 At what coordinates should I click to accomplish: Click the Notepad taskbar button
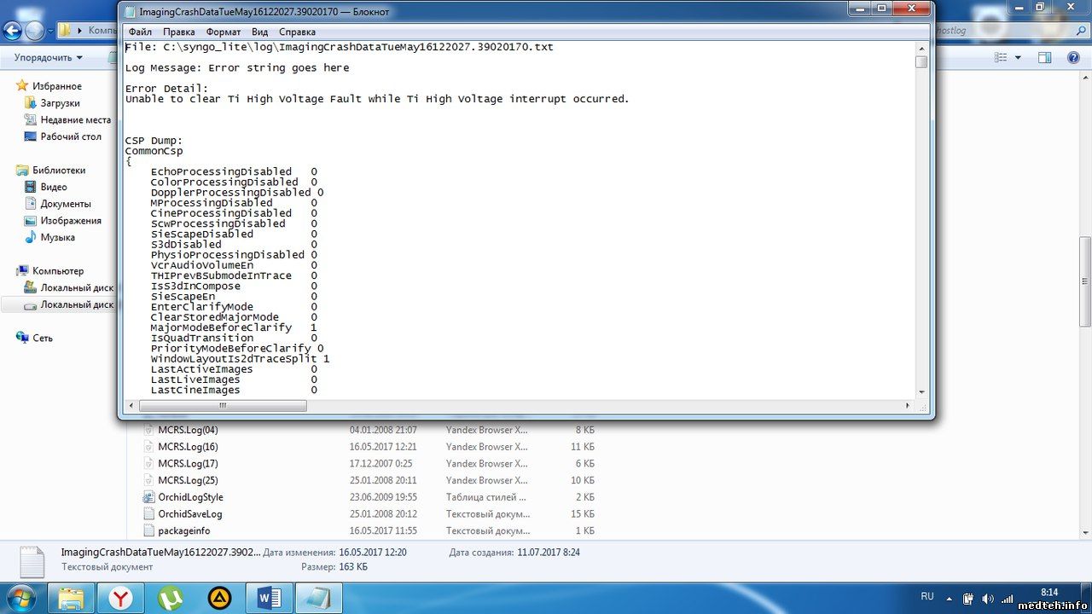point(318,598)
